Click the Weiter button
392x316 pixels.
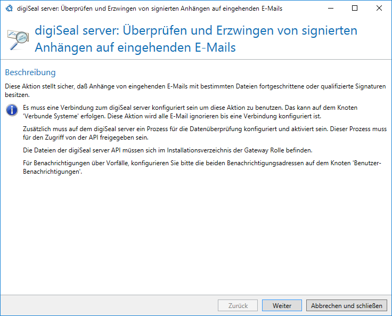(x=282, y=305)
